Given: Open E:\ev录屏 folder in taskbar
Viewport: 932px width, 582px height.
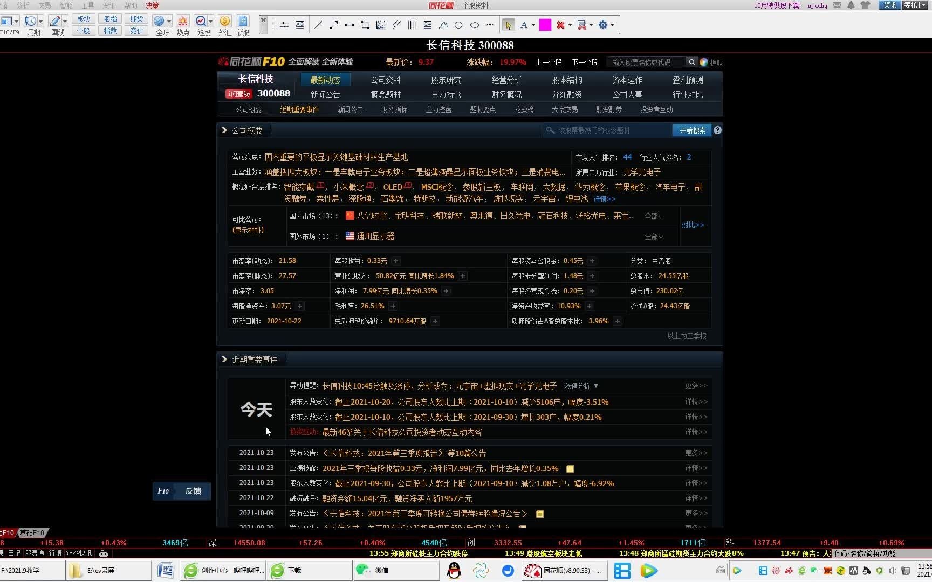Looking at the screenshot, I should point(108,570).
